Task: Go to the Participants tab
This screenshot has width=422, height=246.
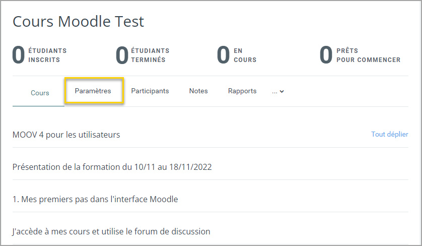Action: click(150, 91)
